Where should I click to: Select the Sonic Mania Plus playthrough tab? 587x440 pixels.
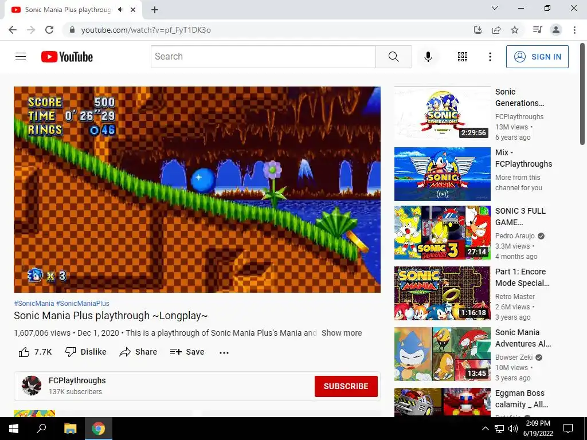click(73, 10)
